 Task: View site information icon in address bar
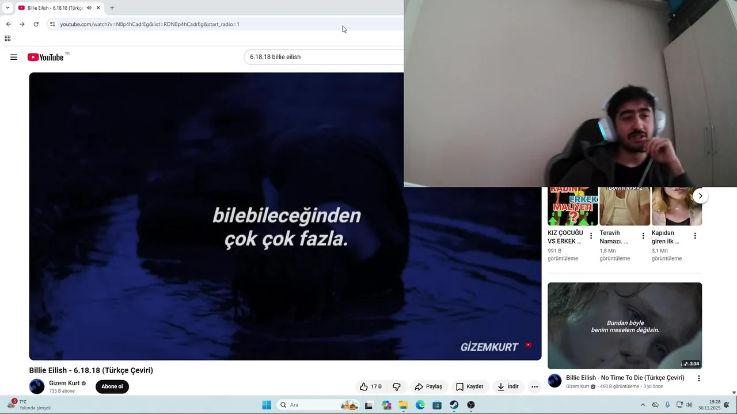(52, 24)
